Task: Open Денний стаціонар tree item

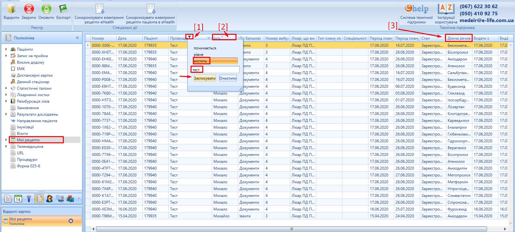Action: point(33,82)
